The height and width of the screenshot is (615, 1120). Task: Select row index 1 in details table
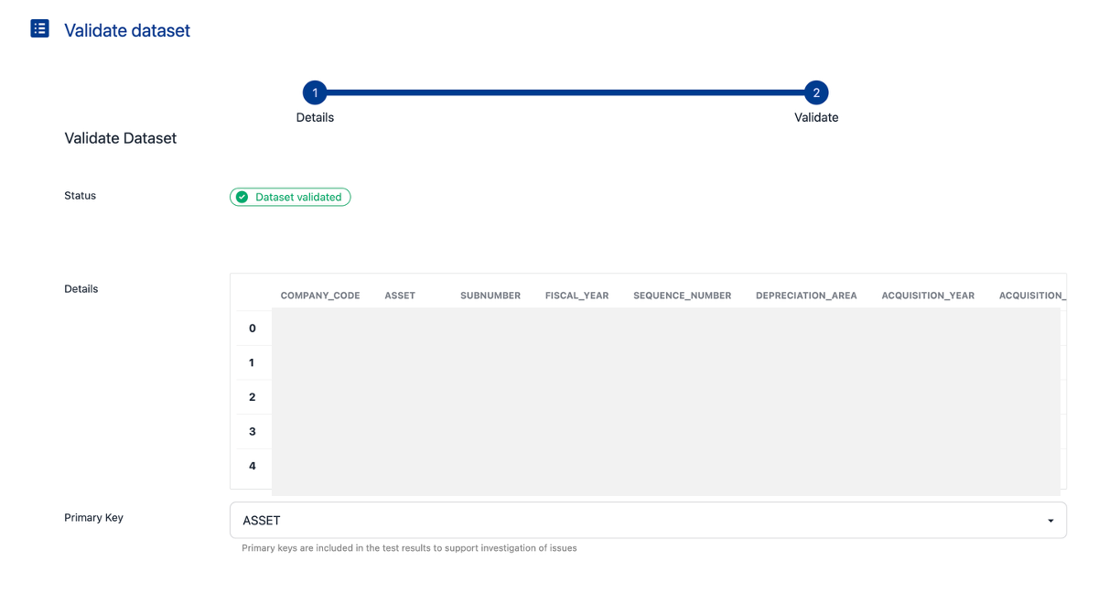click(x=253, y=363)
